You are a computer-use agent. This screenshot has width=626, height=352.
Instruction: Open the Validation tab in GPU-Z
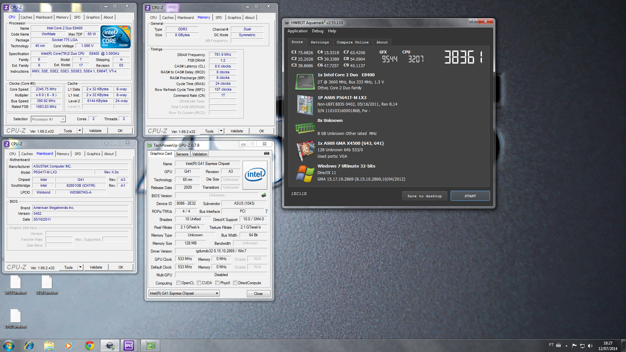(x=200, y=154)
